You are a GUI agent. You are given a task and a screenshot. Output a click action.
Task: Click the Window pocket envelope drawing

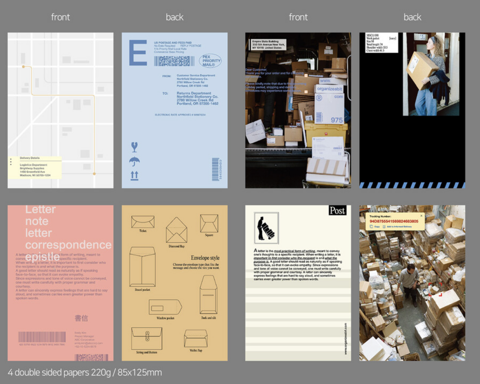[x=165, y=307]
